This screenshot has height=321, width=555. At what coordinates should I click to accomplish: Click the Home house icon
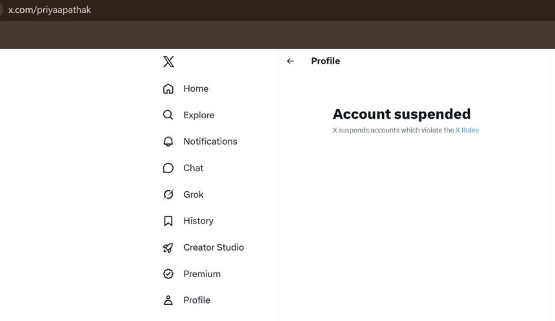coord(168,88)
